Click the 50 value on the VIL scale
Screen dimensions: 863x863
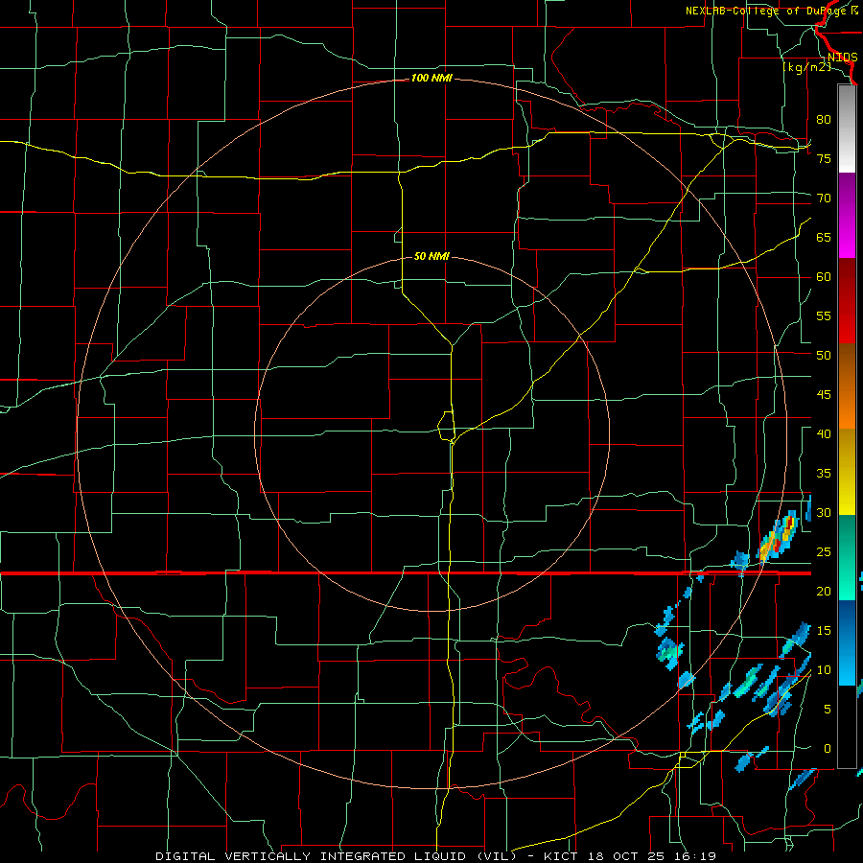click(824, 356)
